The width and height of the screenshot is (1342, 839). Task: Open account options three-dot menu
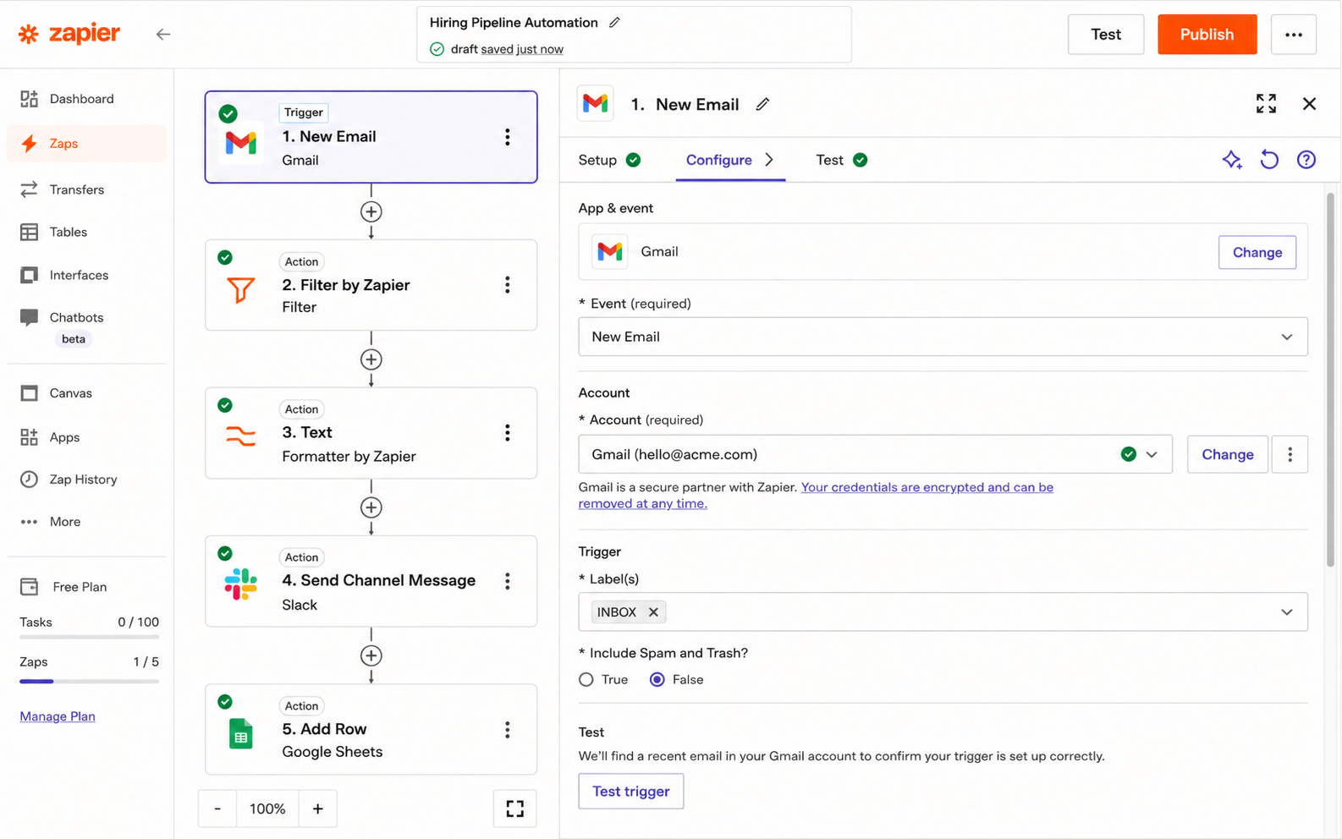point(1290,454)
